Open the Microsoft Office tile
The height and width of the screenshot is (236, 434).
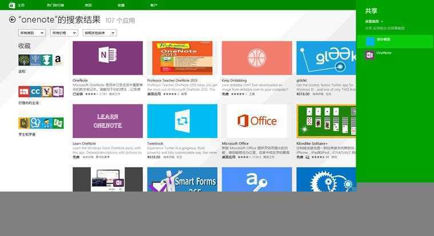tap(257, 121)
